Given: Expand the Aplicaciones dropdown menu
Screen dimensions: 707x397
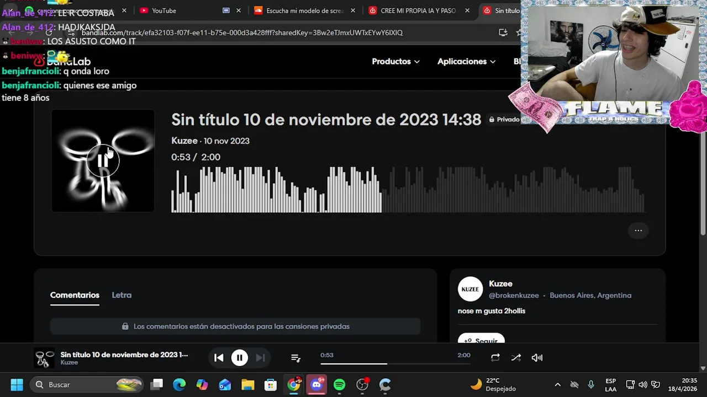Looking at the screenshot, I should coord(466,61).
